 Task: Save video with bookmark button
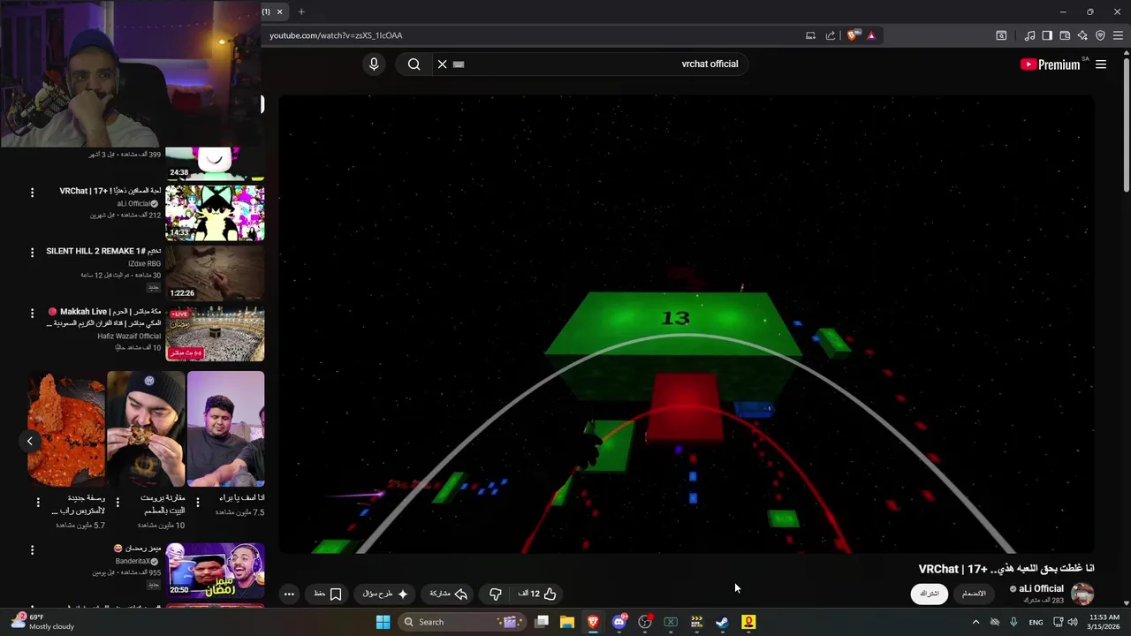click(x=328, y=594)
